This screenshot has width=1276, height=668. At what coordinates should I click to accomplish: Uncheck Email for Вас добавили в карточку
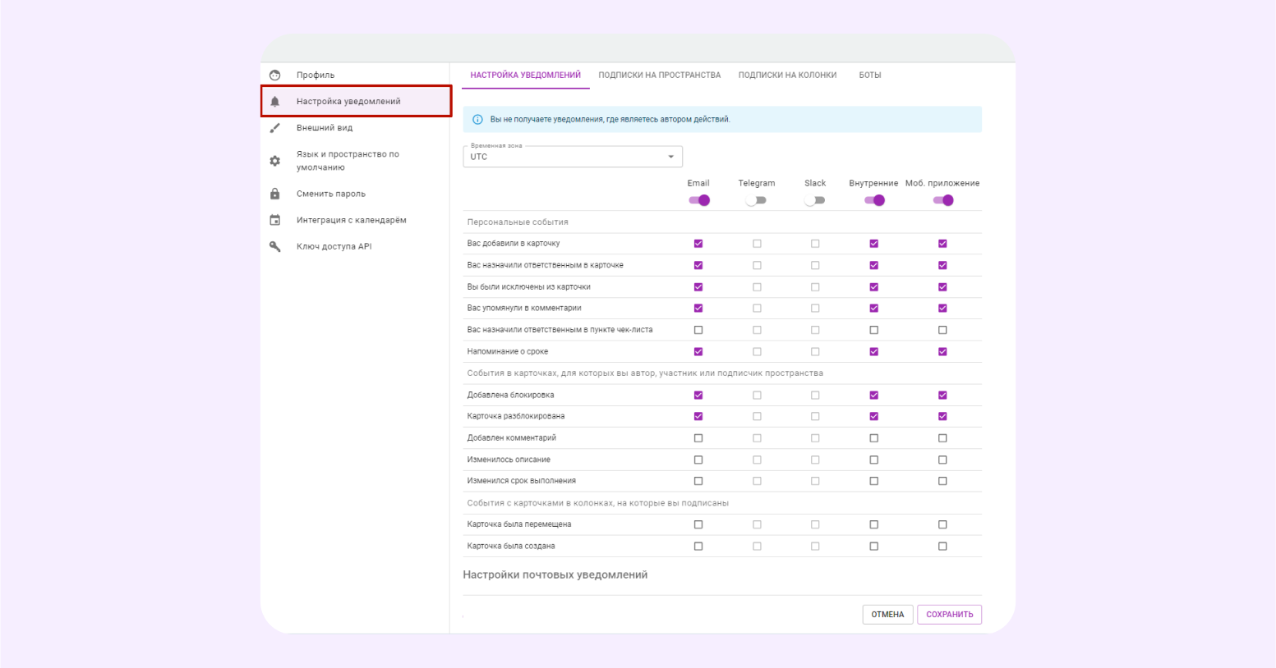click(x=698, y=244)
